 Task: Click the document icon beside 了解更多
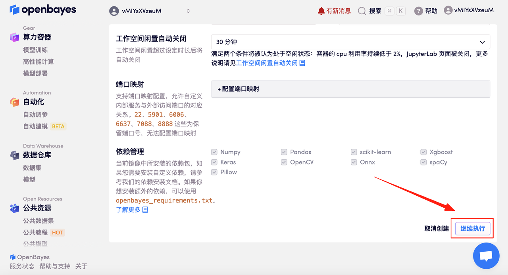pos(145,210)
